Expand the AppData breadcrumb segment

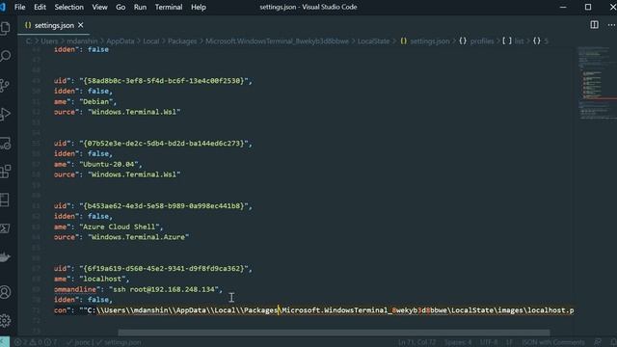(x=120, y=40)
